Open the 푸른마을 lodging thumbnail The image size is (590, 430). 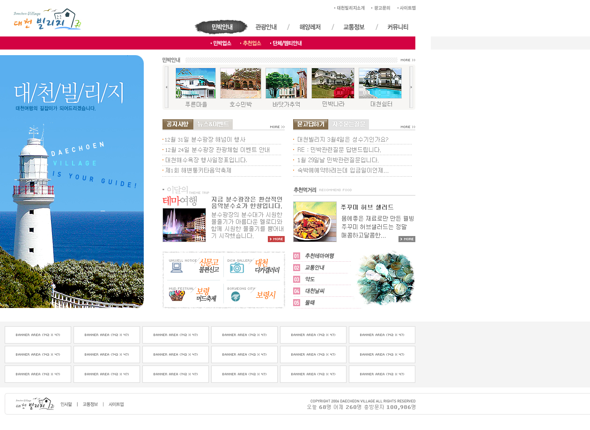(x=196, y=83)
